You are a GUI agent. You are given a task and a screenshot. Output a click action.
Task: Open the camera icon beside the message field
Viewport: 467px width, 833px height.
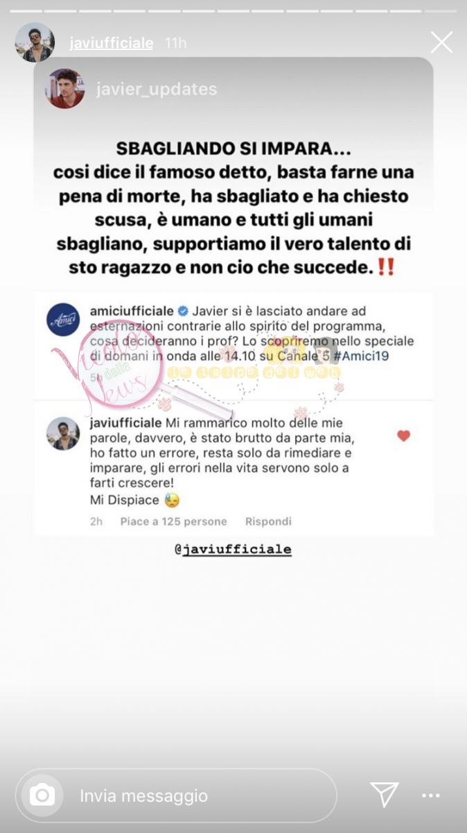click(x=42, y=795)
